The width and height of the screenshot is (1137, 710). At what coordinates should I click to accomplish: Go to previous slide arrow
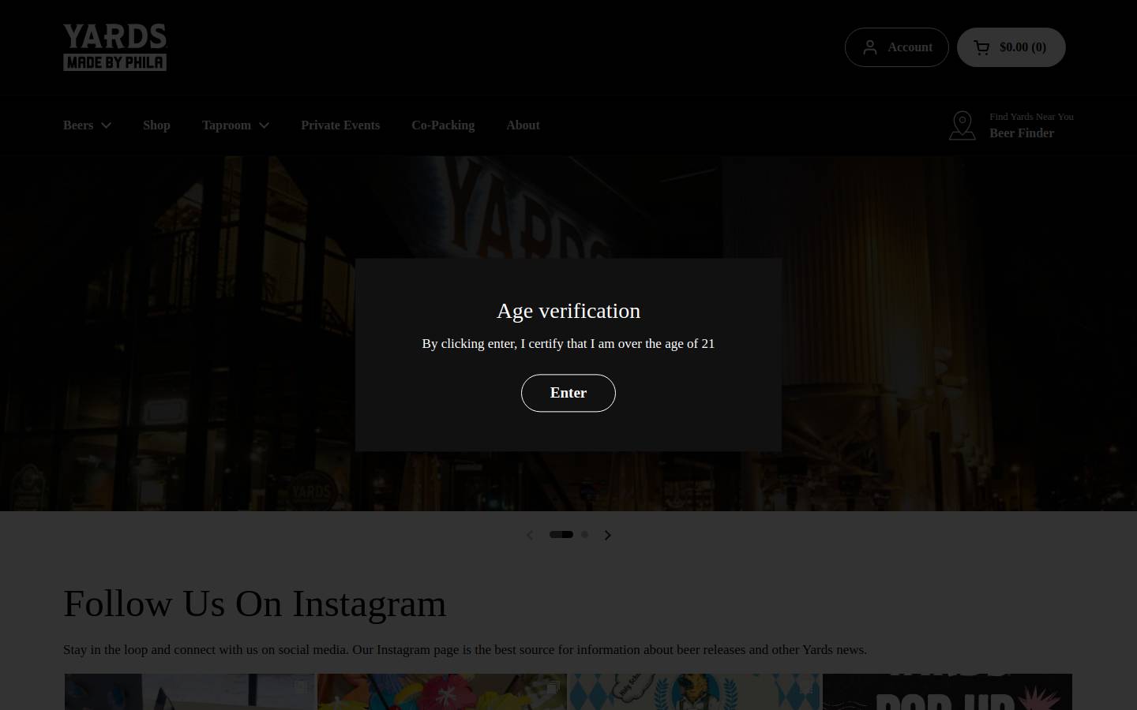click(x=530, y=535)
